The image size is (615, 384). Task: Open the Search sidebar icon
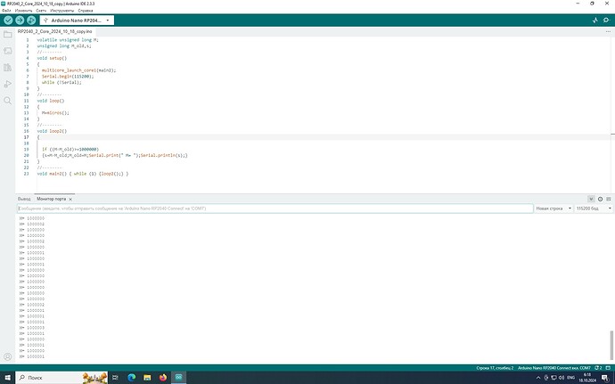(7, 101)
